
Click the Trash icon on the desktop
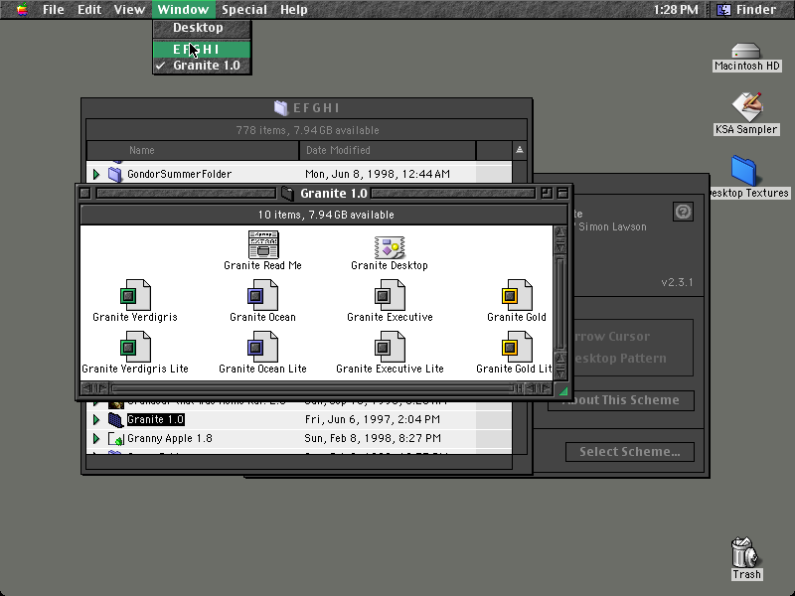746,552
